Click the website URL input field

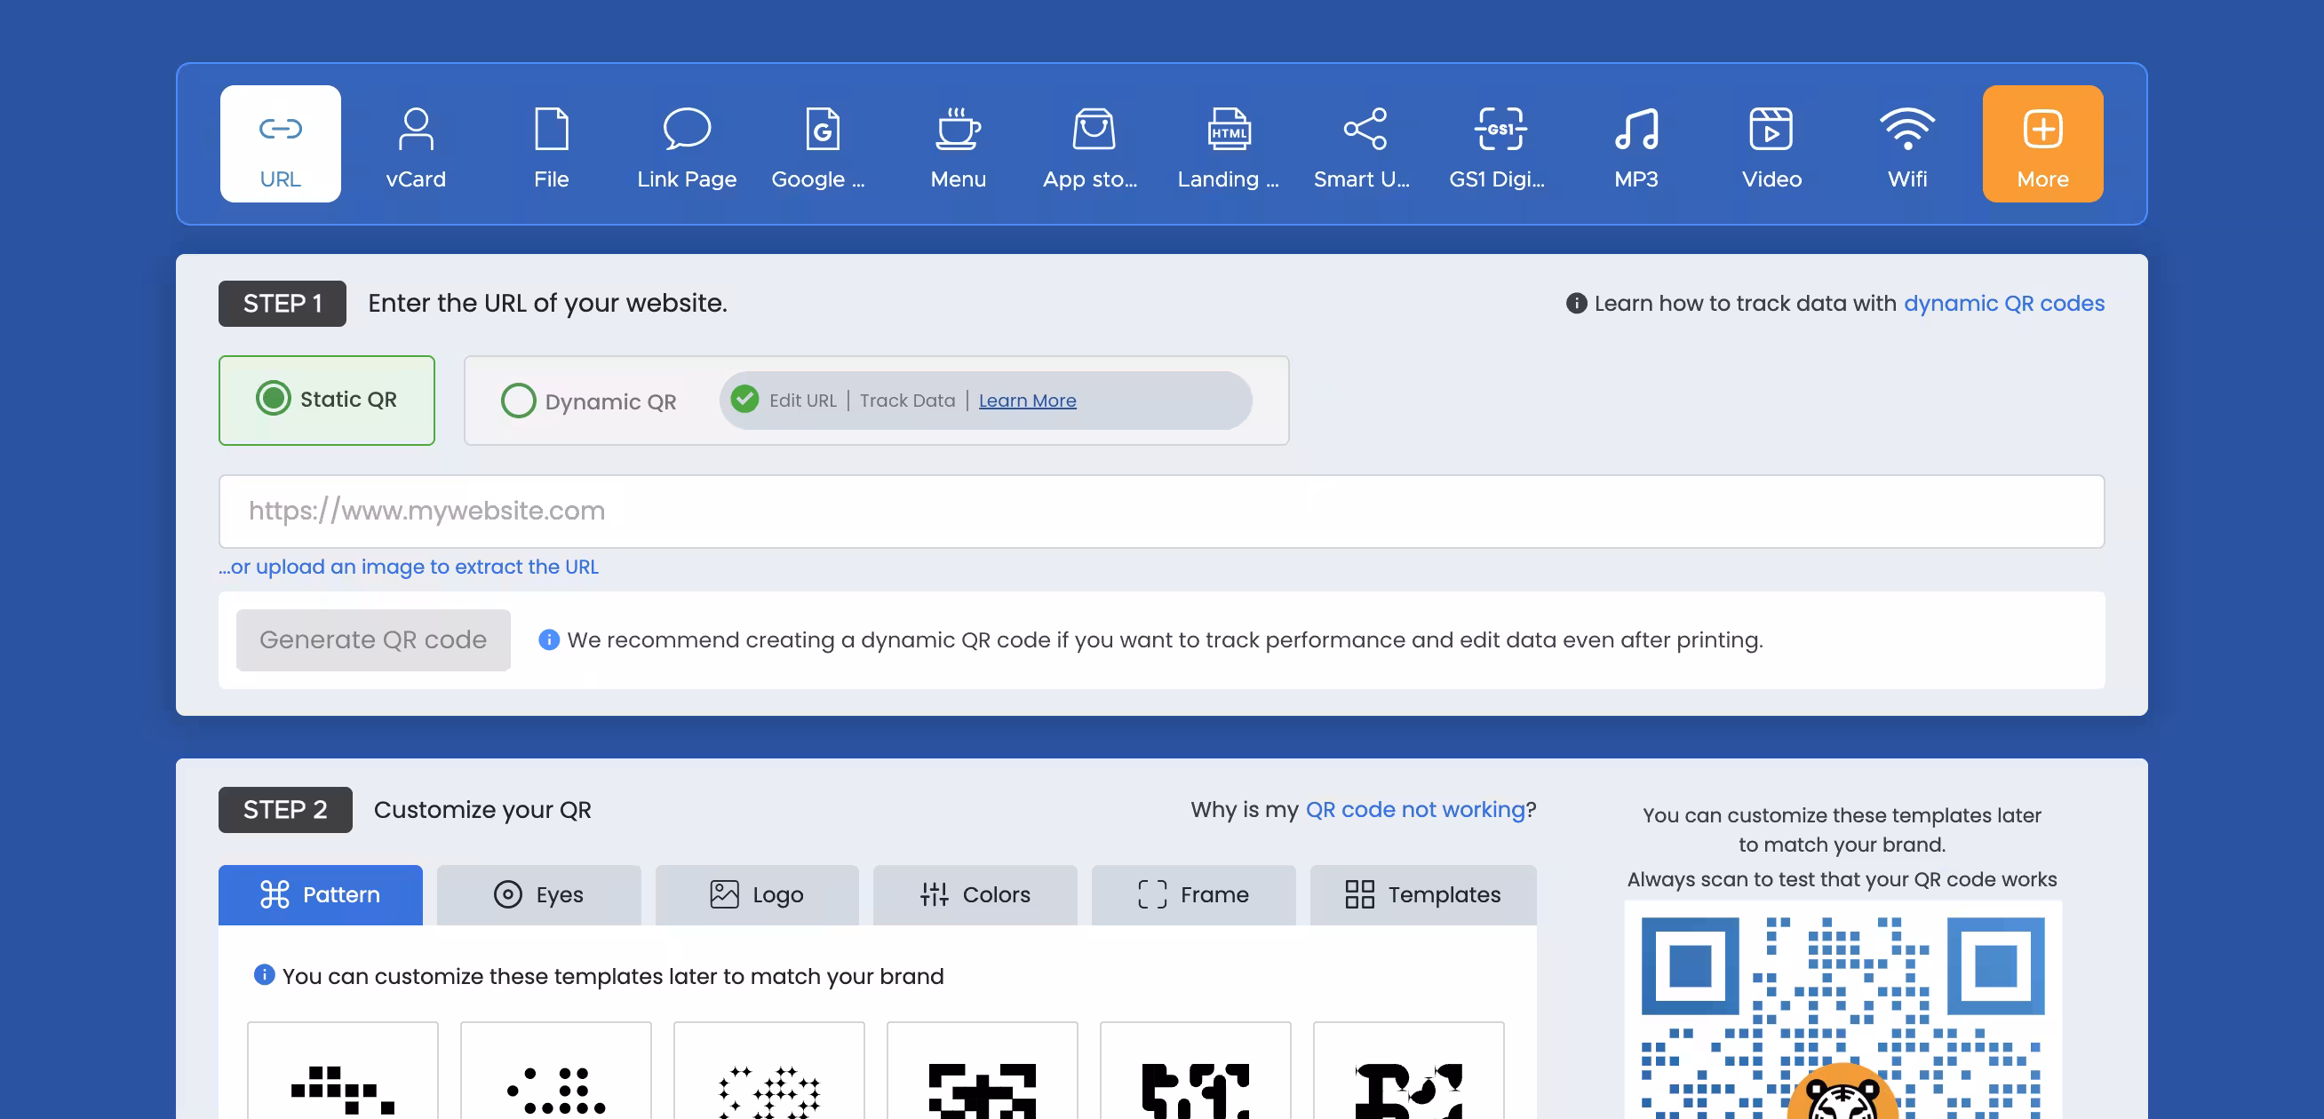pyautogui.click(x=1161, y=511)
